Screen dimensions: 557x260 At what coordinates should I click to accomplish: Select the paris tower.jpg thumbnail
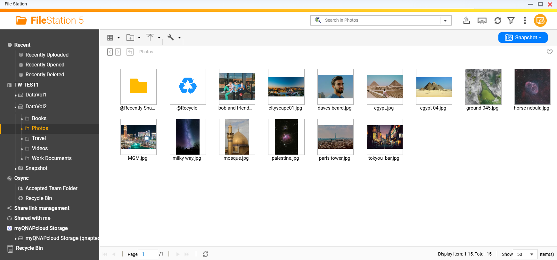(335, 137)
